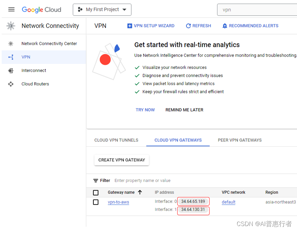The width and height of the screenshot is (297, 230).
Task: Open the My First Project dropdown
Action: [102, 10]
